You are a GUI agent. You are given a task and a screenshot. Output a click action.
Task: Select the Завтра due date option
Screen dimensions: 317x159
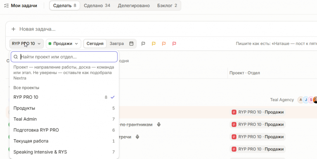(x=117, y=43)
